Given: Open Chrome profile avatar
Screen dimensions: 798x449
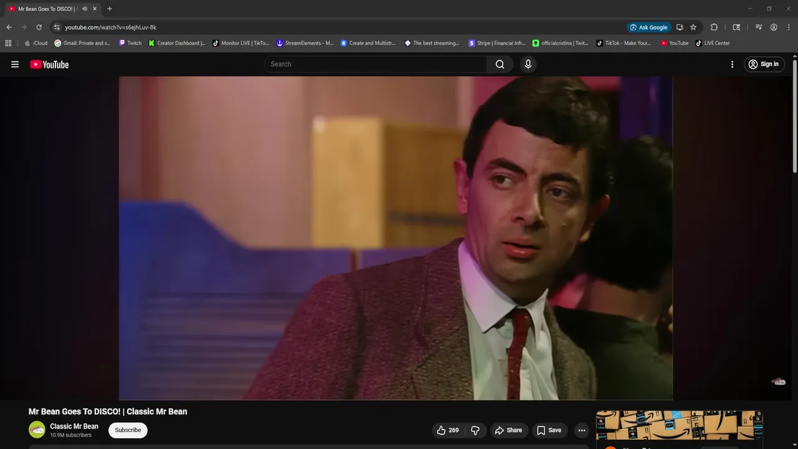Looking at the screenshot, I should tap(774, 27).
